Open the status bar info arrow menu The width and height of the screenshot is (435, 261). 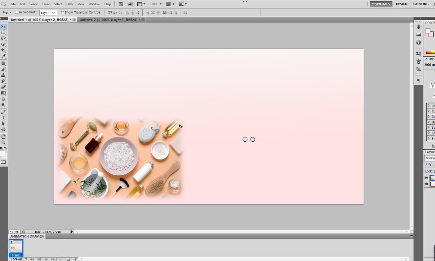click(72, 232)
